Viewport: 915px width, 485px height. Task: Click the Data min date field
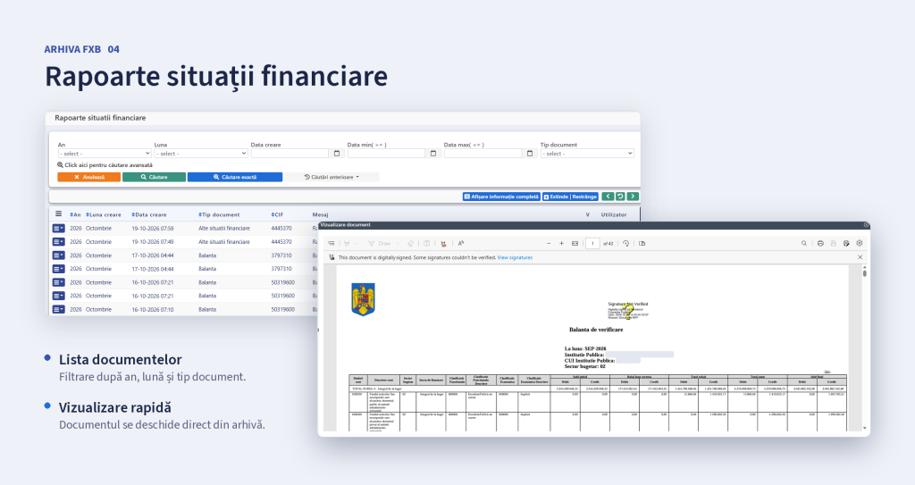[x=386, y=154]
